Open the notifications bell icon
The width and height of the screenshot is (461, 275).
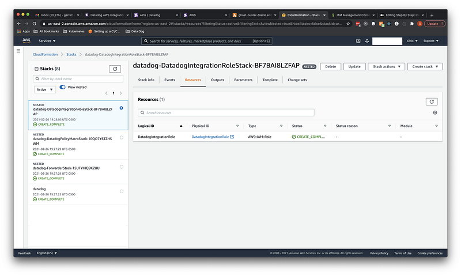(x=367, y=41)
